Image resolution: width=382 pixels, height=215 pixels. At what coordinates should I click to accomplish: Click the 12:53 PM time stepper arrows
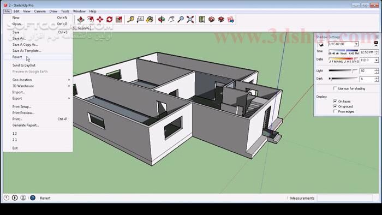pyautogui.click(x=377, y=52)
